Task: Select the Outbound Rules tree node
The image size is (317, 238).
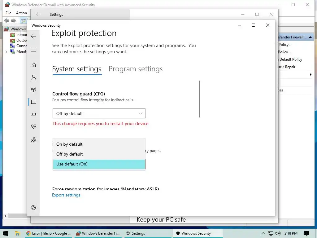Action: (x=18, y=40)
